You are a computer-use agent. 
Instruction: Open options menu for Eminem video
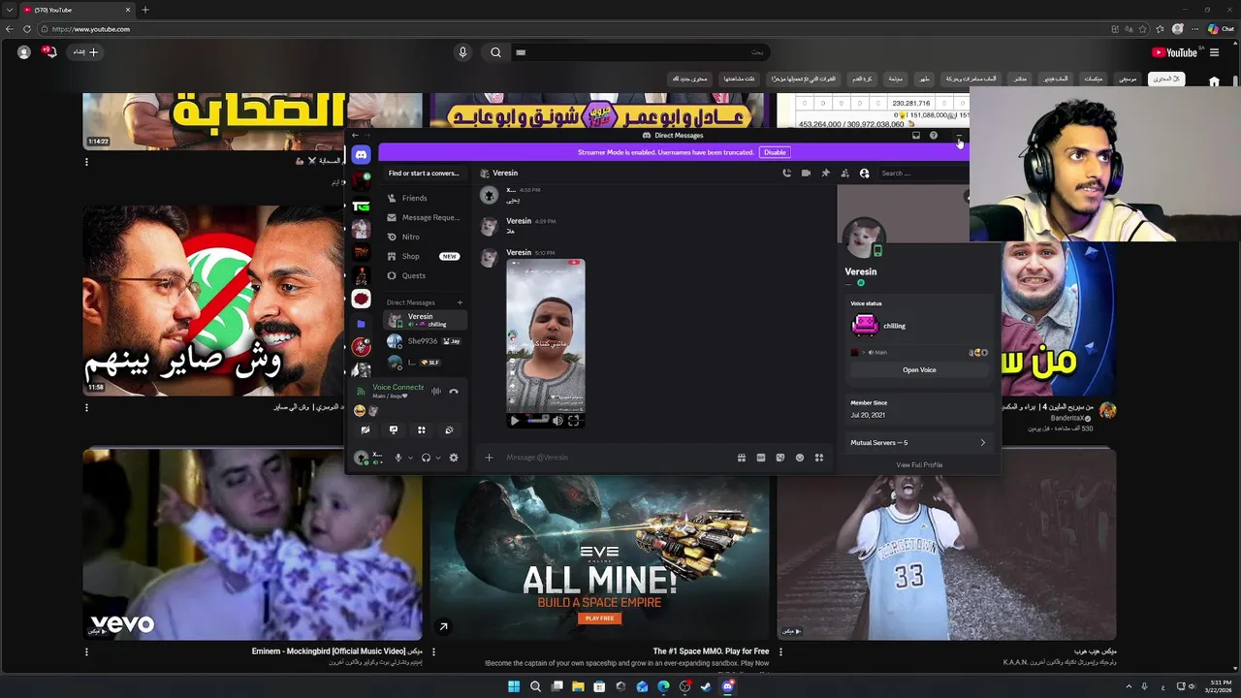(x=433, y=652)
